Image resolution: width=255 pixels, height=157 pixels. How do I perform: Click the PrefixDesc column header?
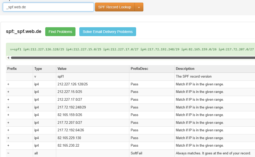click(x=139, y=69)
